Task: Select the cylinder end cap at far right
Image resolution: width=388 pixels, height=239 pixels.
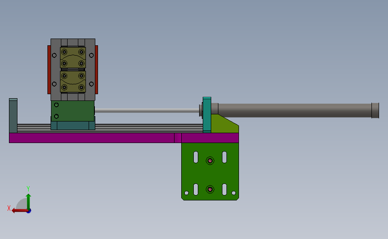Action: tap(375, 110)
